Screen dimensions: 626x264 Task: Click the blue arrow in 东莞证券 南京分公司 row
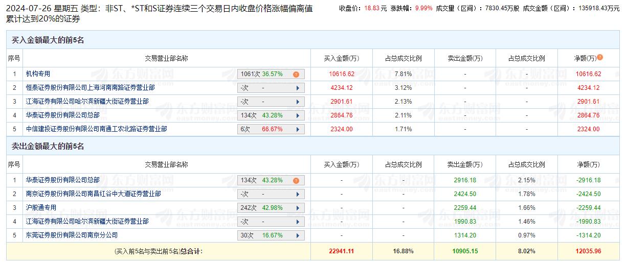coord(298,235)
